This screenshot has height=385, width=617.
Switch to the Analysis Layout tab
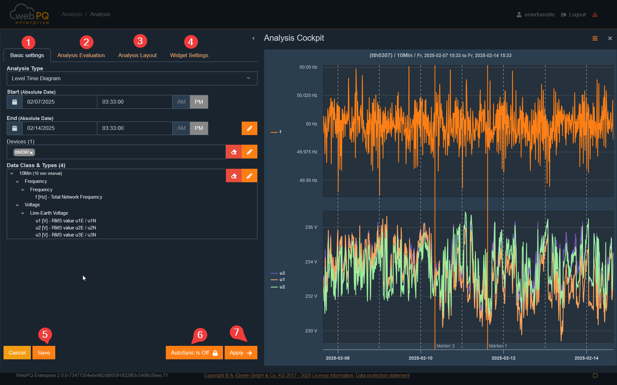click(x=138, y=55)
